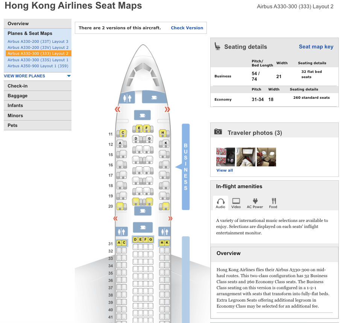Click the front lavatory icon near the nose

click(127, 98)
